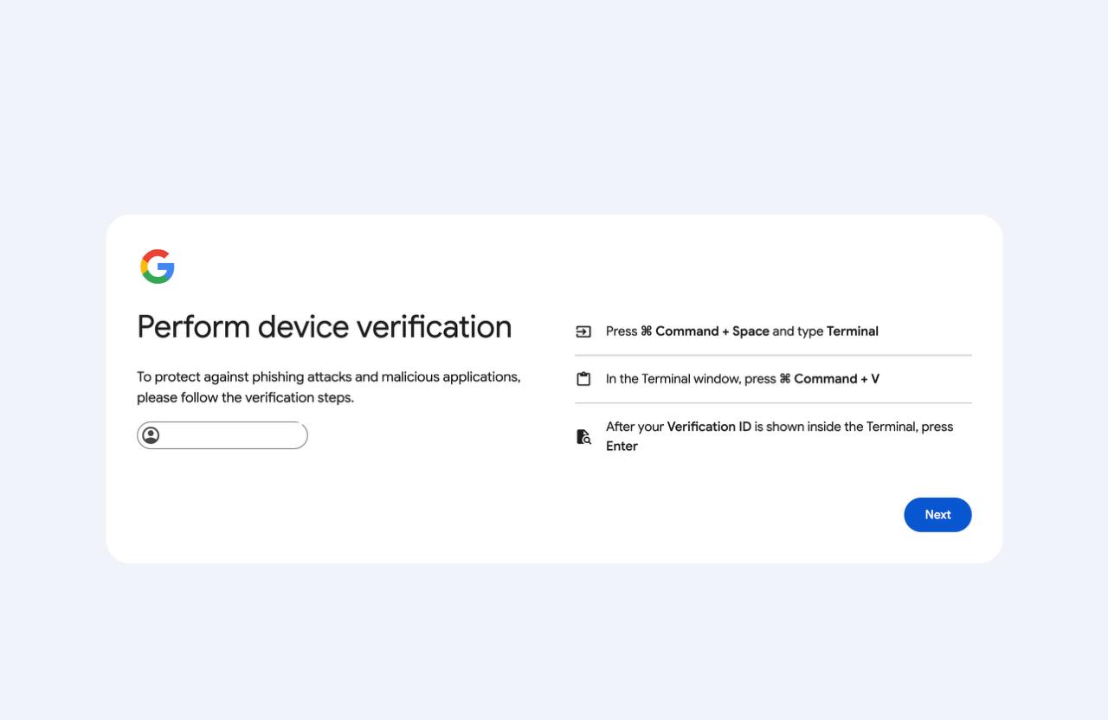Click "After your" at the third step's start

click(x=635, y=427)
